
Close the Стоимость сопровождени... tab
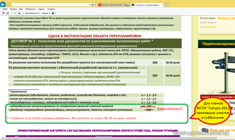point(162,5)
